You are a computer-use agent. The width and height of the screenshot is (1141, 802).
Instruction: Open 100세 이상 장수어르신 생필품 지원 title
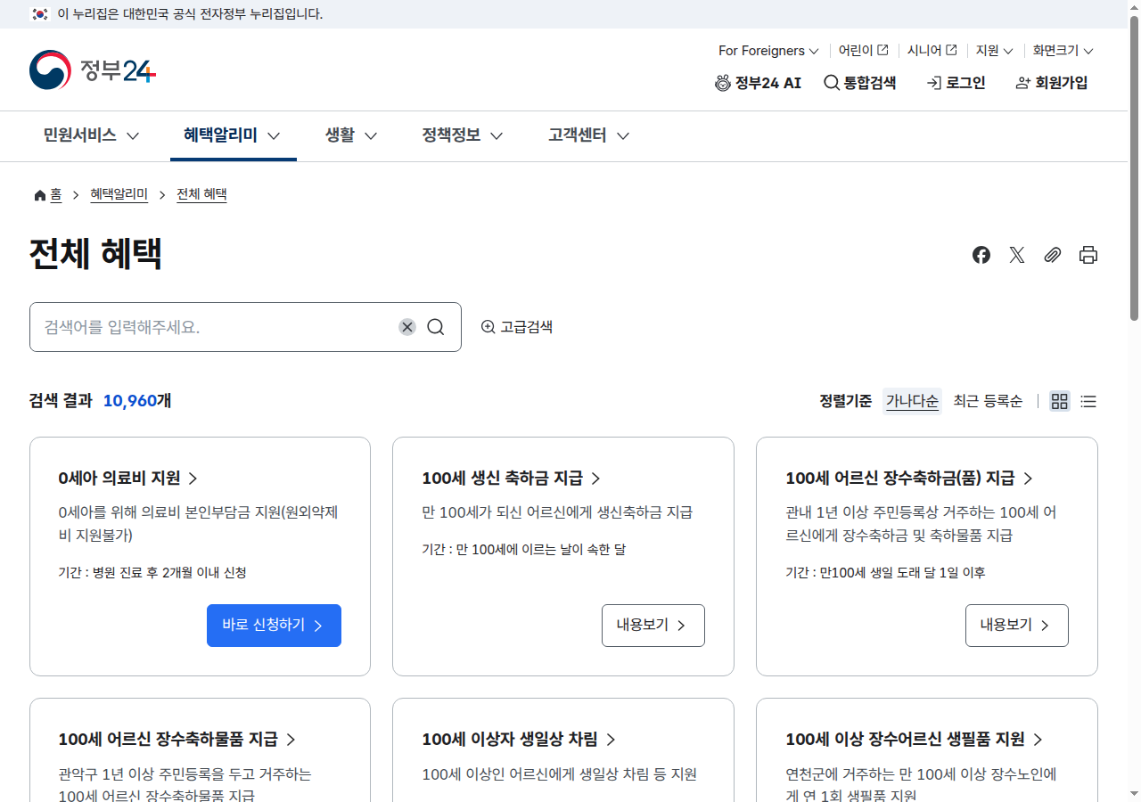[x=915, y=740]
